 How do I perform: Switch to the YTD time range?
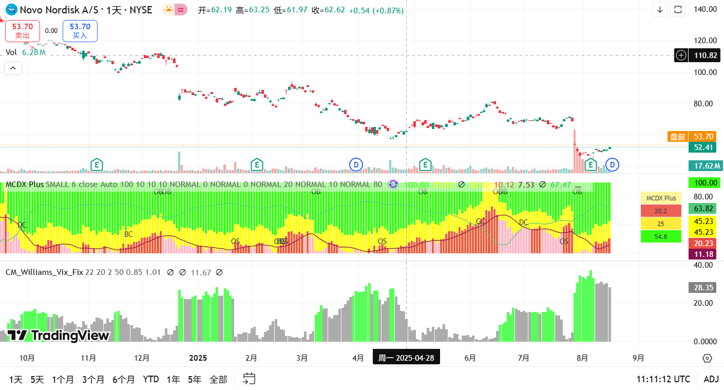pos(150,379)
